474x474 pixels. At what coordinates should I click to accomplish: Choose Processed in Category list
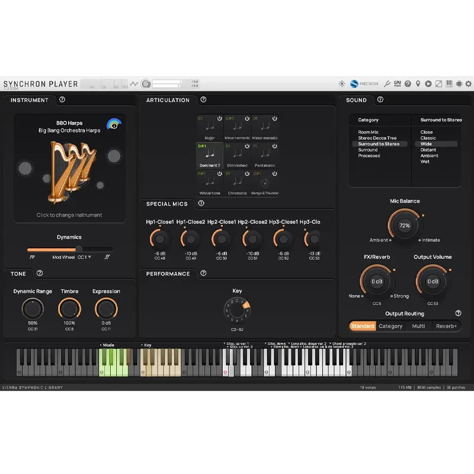(369, 156)
